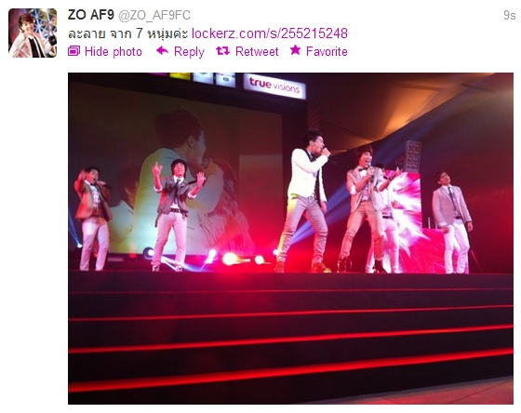The height and width of the screenshot is (413, 521).
Task: Click the Retweet arrows icon
Action: click(222, 51)
